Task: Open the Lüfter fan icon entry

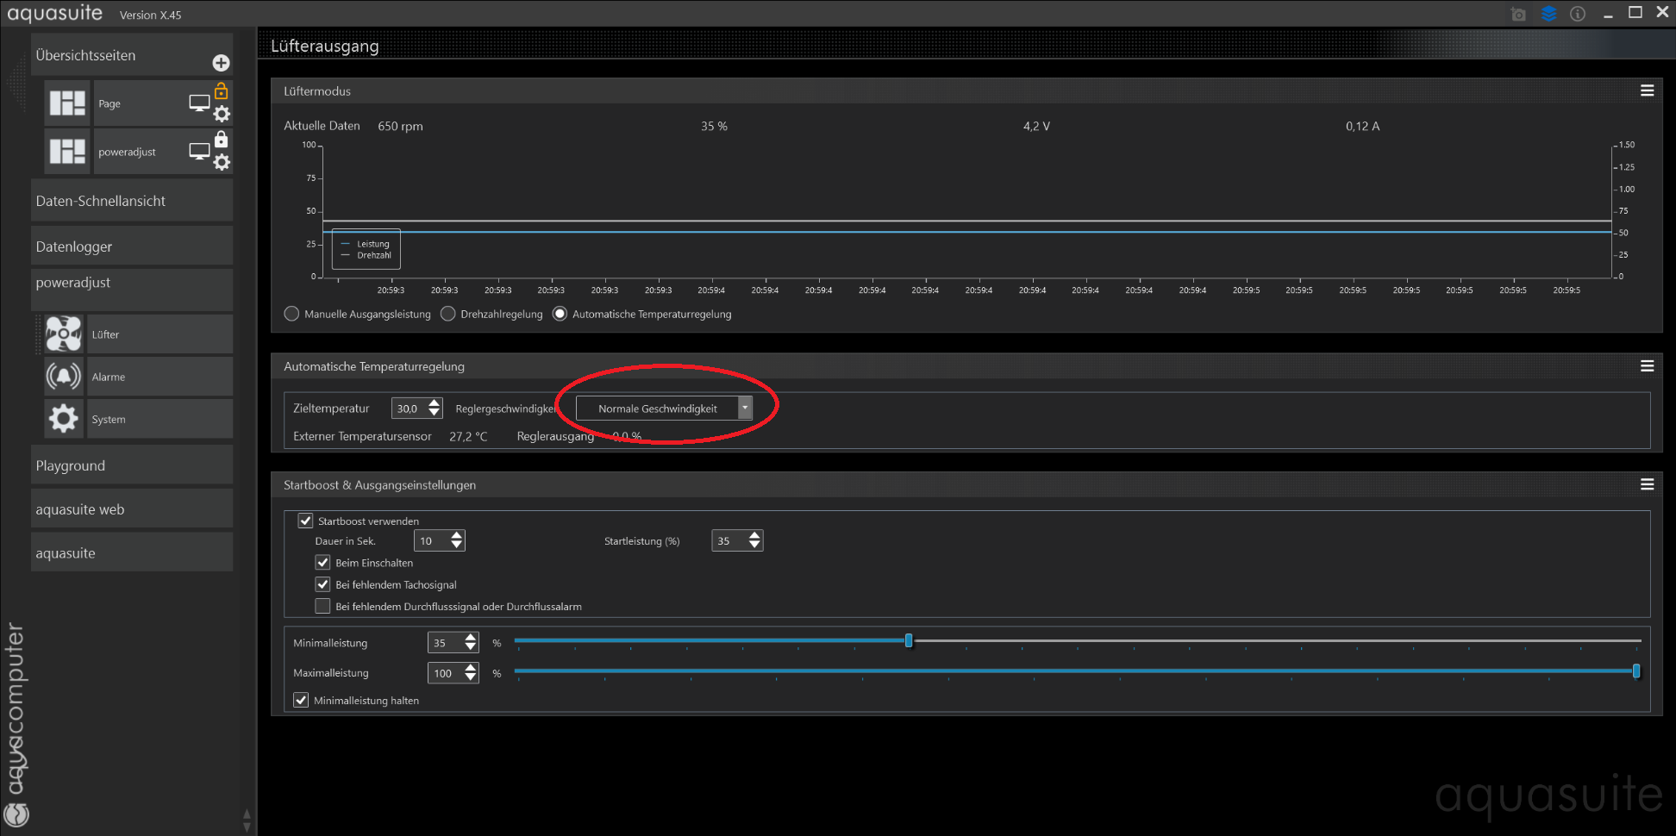Action: pyautogui.click(x=64, y=334)
